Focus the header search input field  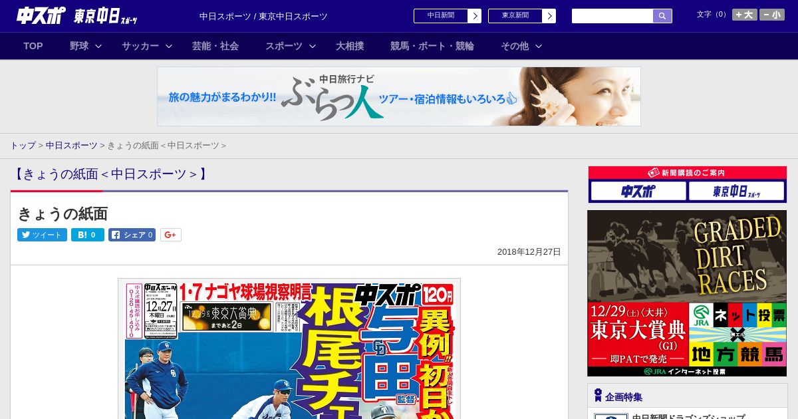pos(612,16)
